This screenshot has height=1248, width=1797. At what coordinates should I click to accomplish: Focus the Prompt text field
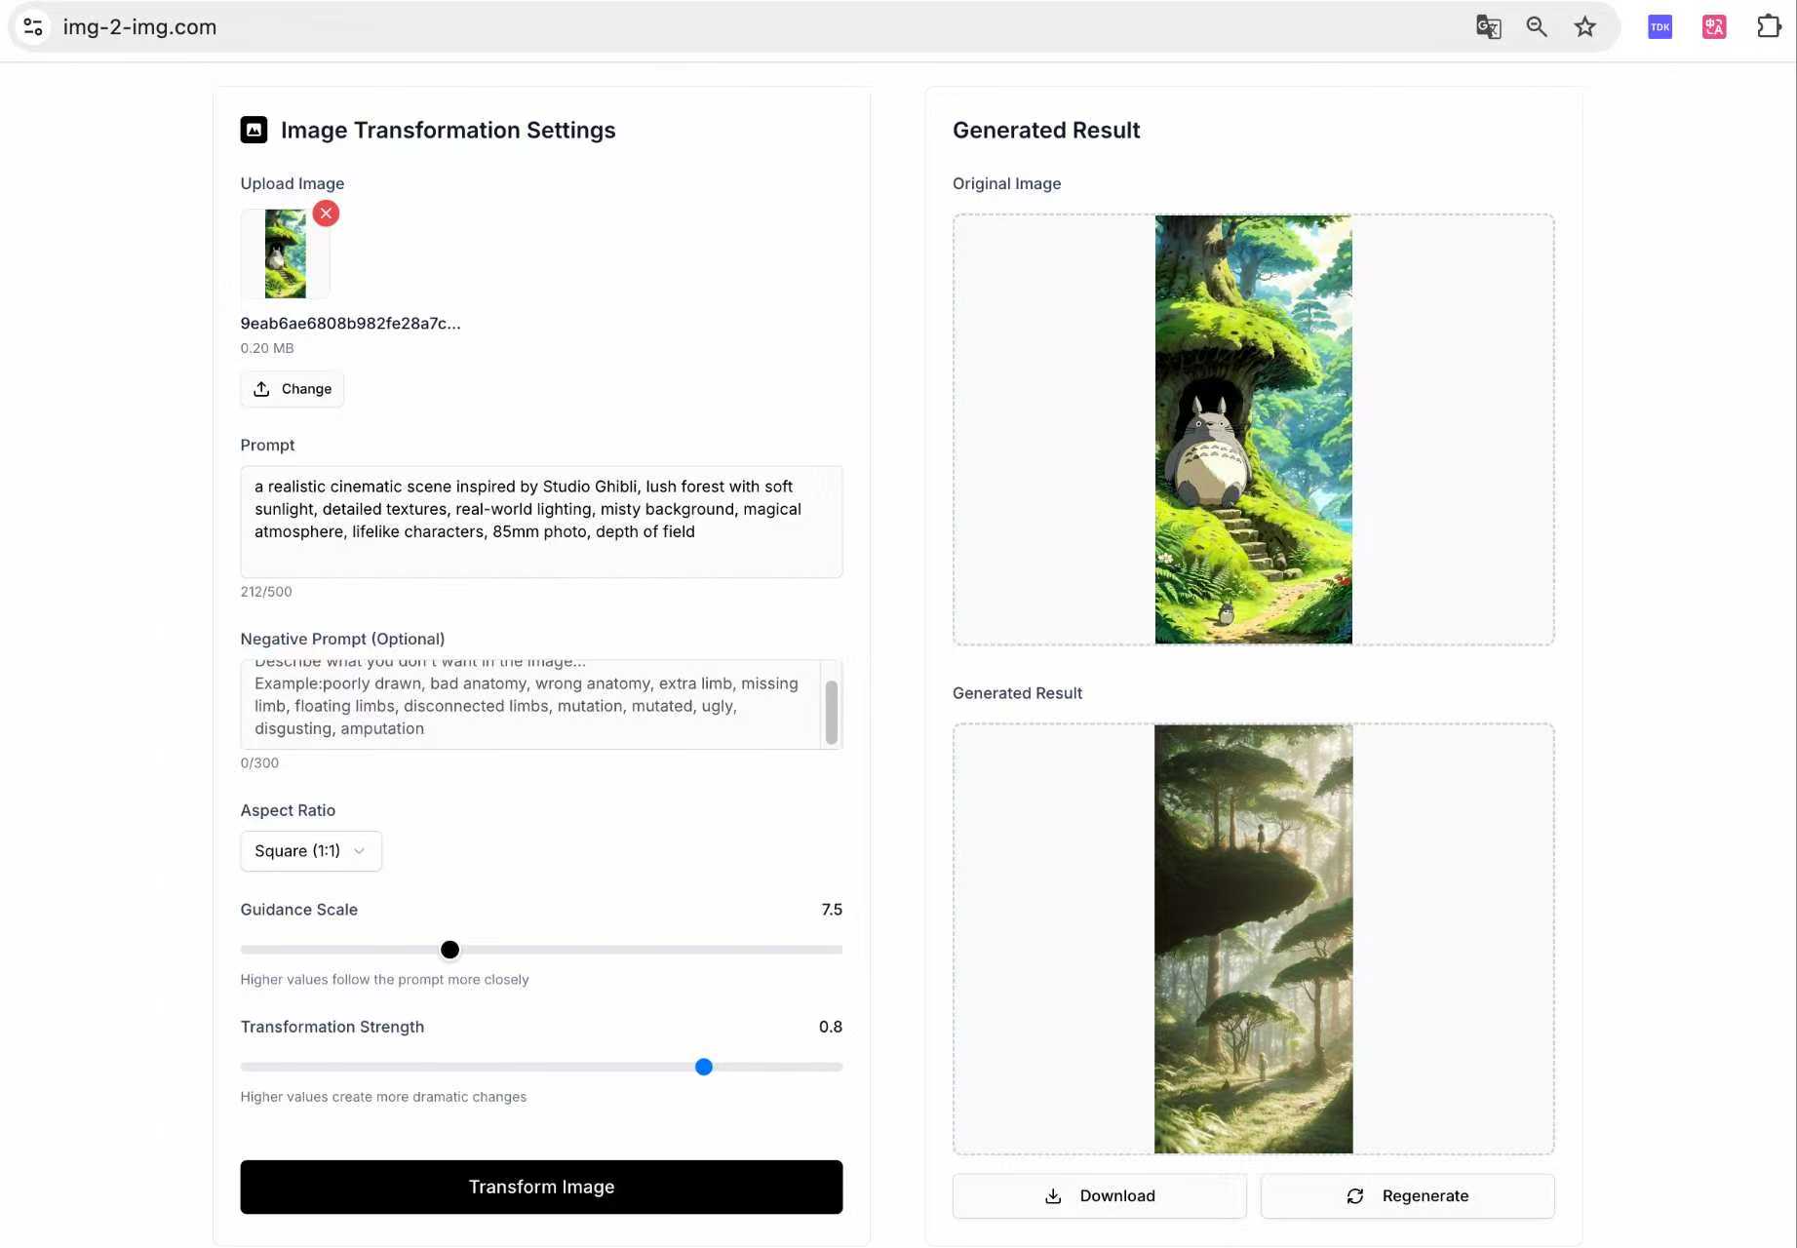click(x=541, y=521)
